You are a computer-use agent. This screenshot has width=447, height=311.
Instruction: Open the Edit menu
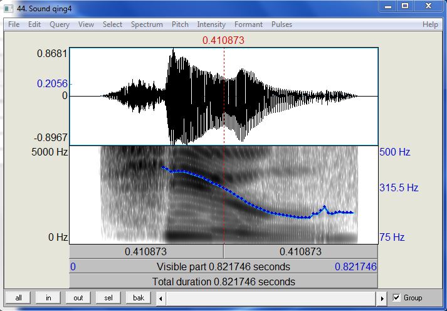click(34, 24)
